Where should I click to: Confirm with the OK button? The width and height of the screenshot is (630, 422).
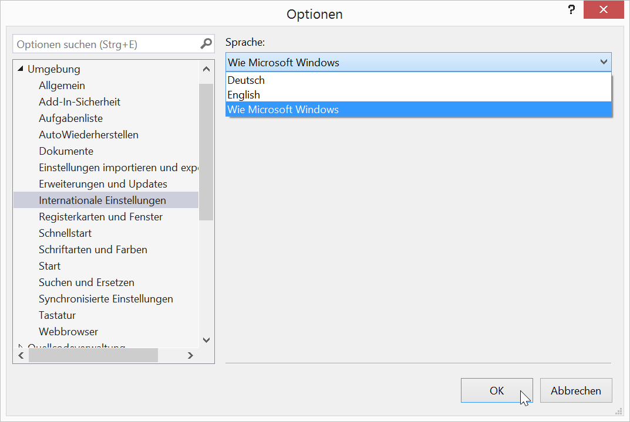(497, 390)
